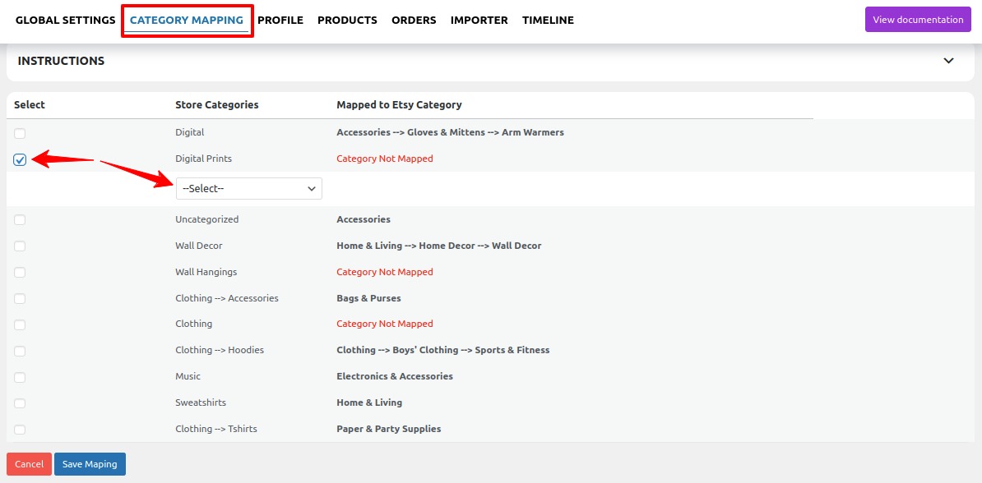Select the Sweatshirts checkbox
Viewport: 982px width, 483px height.
(x=20, y=403)
